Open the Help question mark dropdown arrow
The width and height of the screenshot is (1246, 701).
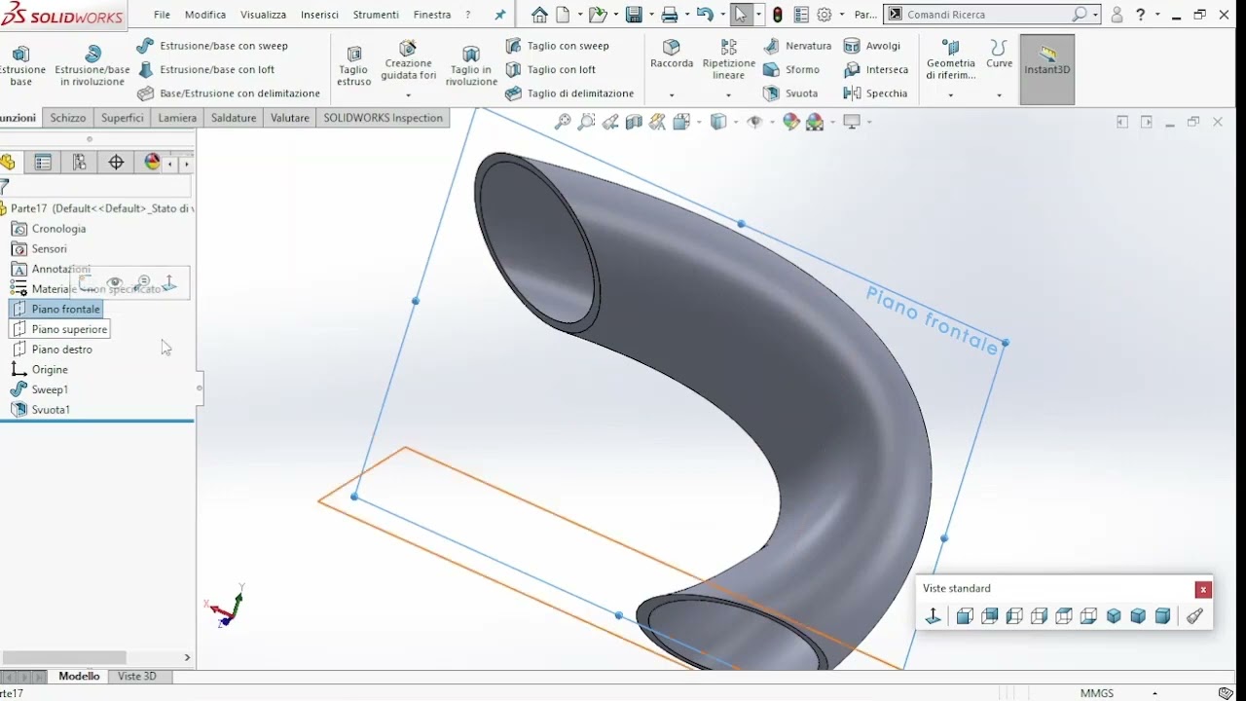[x=1156, y=15]
